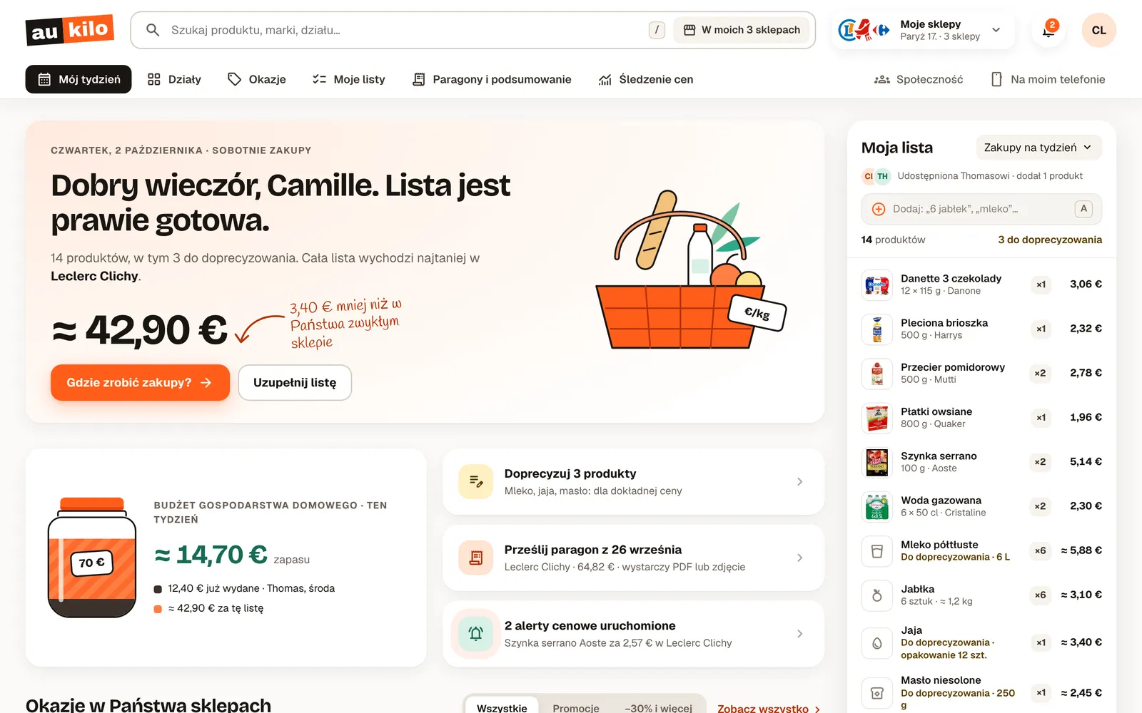Click the price alert bell icon

pos(476,634)
